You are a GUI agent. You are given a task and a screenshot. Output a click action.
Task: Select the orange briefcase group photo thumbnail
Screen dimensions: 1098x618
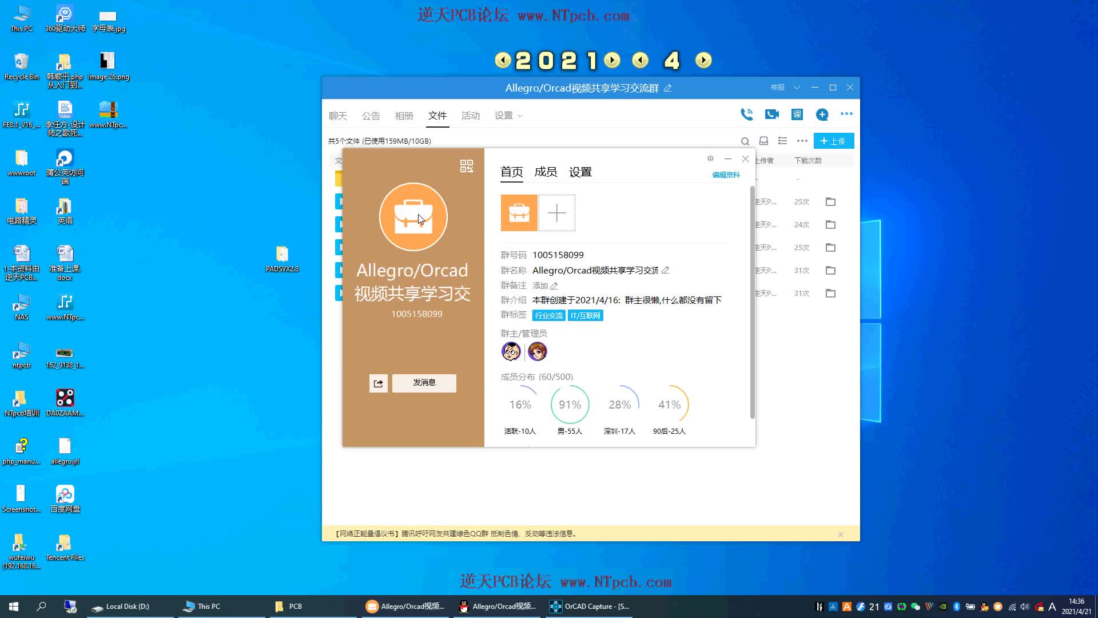(x=519, y=213)
